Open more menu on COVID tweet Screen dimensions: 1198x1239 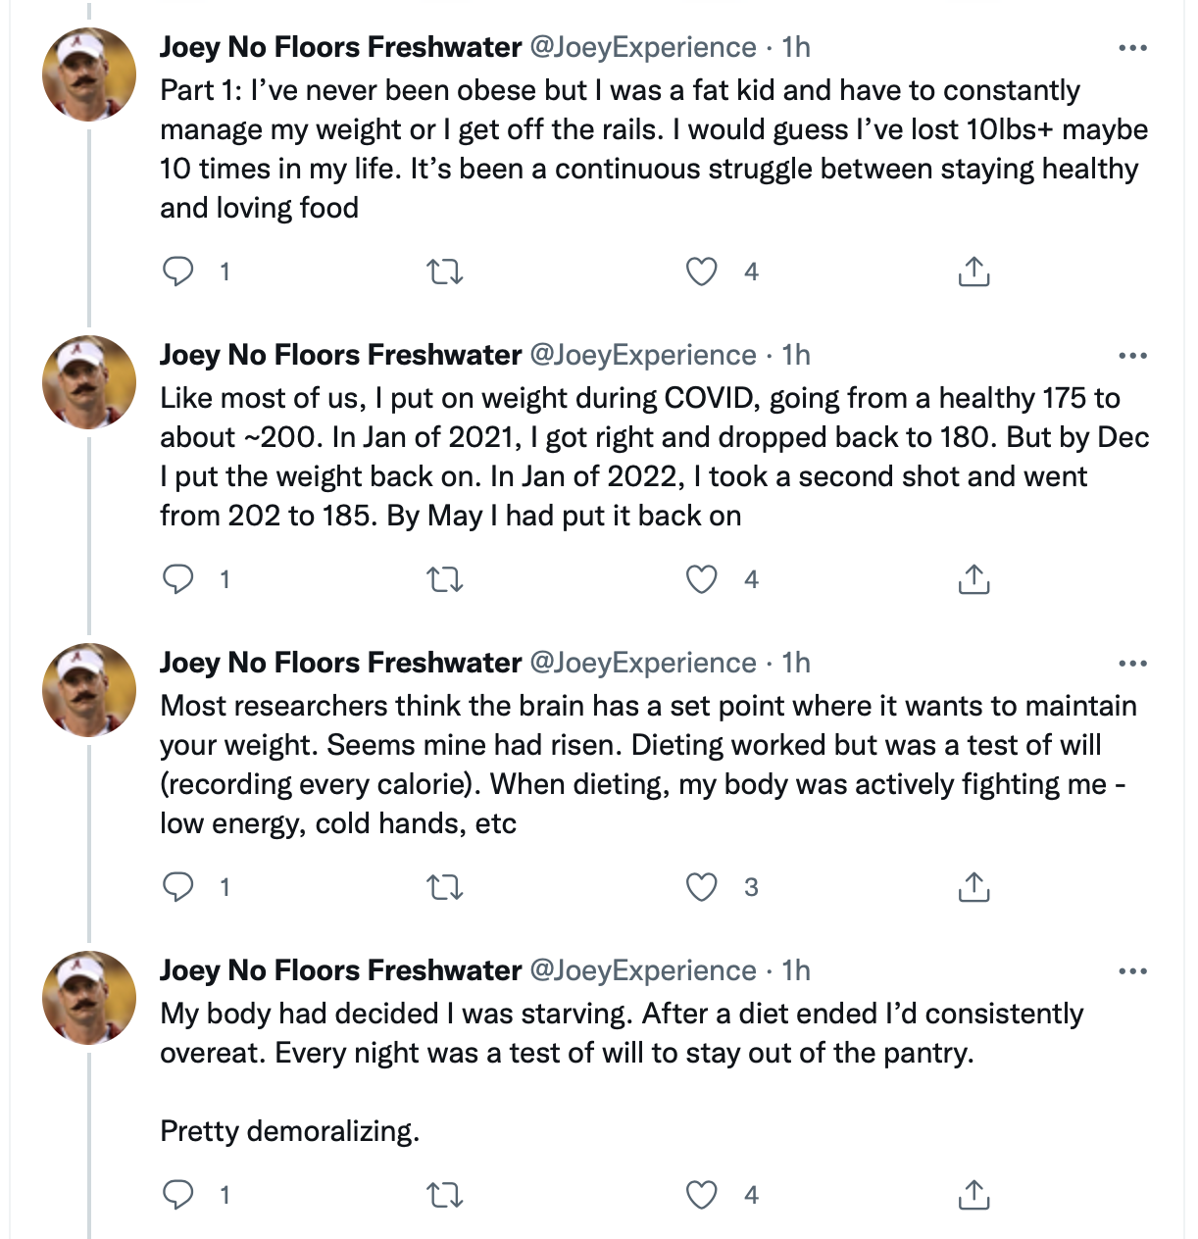click(x=1132, y=356)
